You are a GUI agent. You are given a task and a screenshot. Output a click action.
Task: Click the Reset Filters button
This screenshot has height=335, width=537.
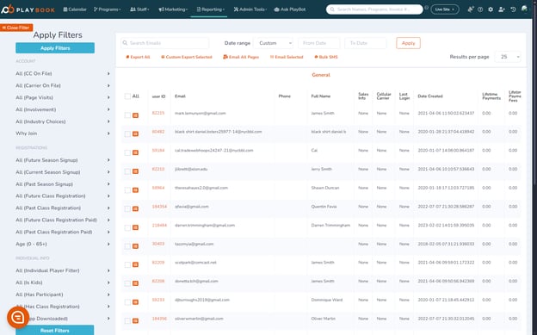tap(55, 330)
